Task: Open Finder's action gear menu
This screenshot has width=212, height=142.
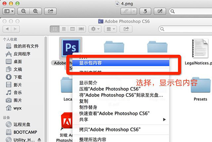Action: click(x=95, y=29)
